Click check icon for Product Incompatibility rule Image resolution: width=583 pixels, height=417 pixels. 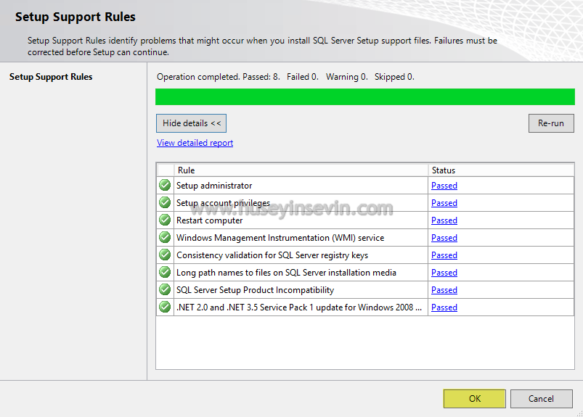[165, 289]
